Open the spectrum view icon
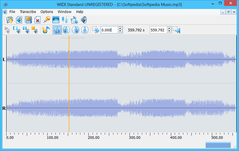This screenshot has width=239, height=151. click(56, 20)
